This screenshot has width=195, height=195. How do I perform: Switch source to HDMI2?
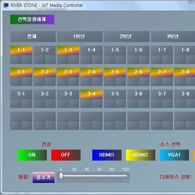[x=141, y=155]
